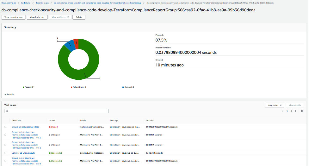Screen dimensions: 309x166
Task: Click the green Passed legend swatch
Action: [23, 87]
